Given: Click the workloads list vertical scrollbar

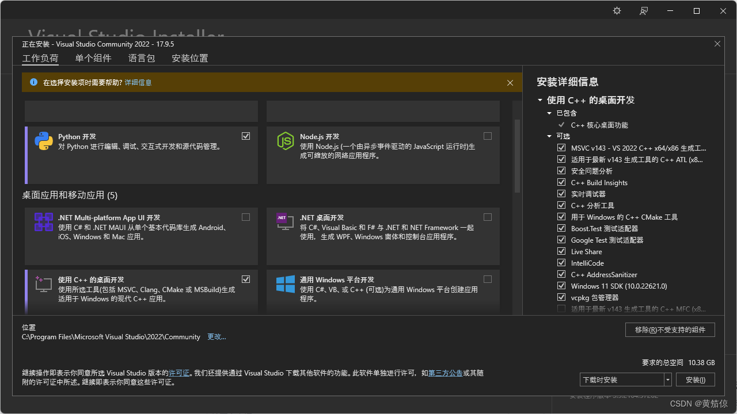Looking at the screenshot, I should click(x=517, y=155).
